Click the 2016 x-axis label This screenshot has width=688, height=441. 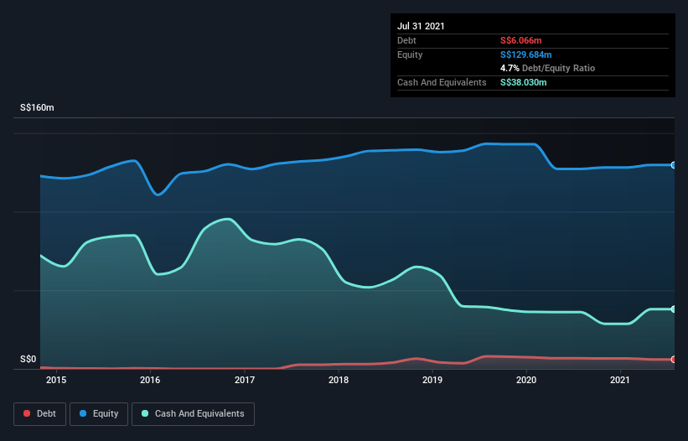point(150,380)
